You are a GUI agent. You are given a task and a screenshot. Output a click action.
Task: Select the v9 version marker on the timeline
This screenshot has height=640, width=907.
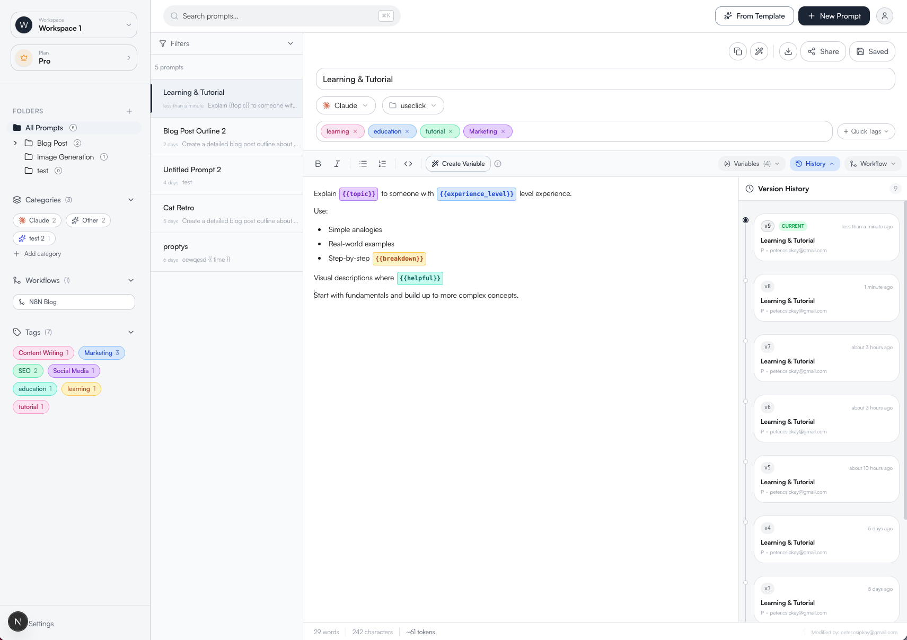745,219
